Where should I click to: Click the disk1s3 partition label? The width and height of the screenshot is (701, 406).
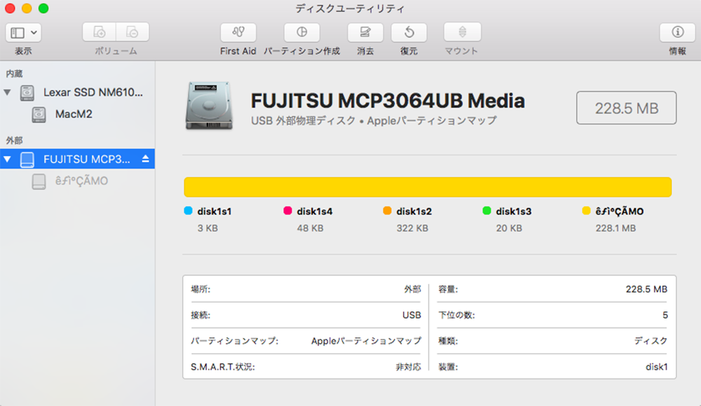pos(514,211)
